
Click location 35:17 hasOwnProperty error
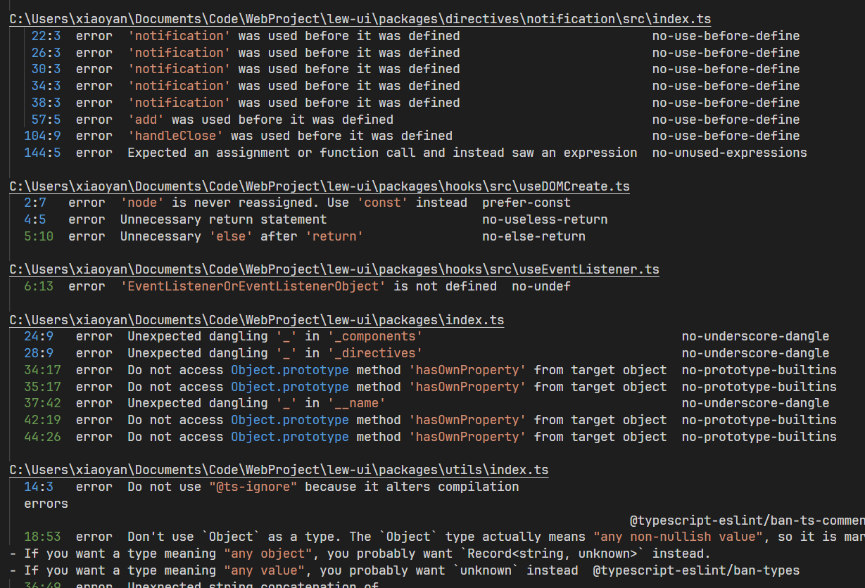tap(42, 387)
